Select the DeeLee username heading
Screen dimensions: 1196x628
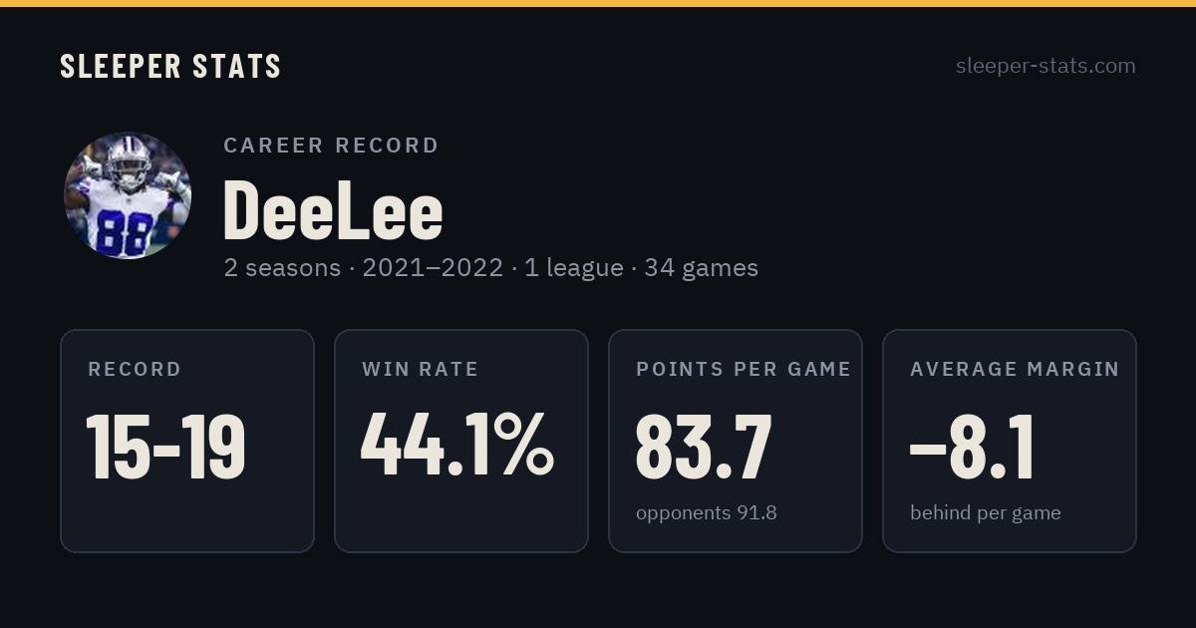click(x=333, y=209)
